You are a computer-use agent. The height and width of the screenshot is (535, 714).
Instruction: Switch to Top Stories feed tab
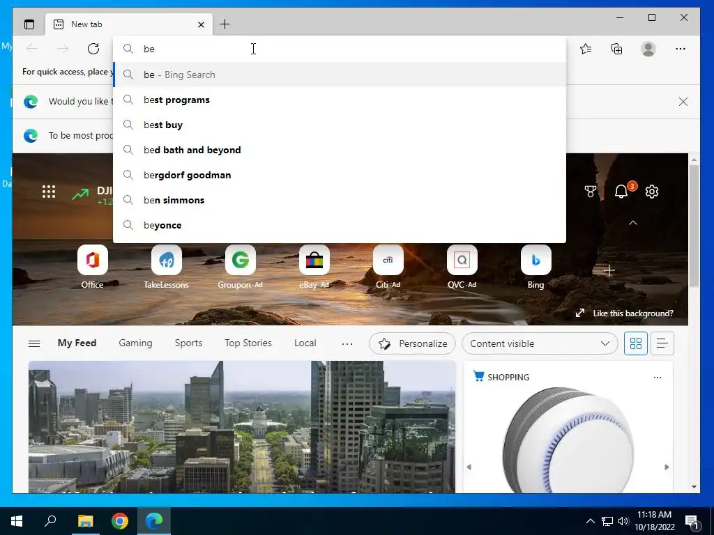(x=248, y=343)
